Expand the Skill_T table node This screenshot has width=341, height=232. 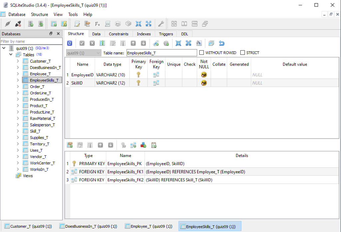coord(18,131)
